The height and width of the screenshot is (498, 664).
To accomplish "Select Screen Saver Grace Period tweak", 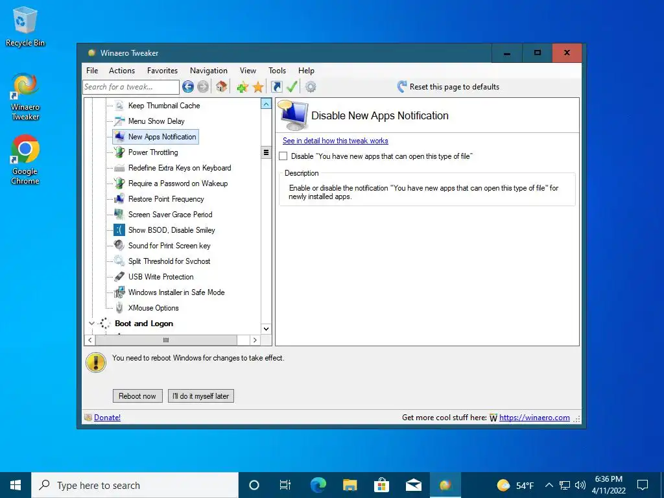I will (171, 215).
